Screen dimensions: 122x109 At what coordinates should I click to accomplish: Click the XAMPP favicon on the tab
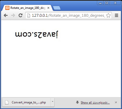click(7, 8)
